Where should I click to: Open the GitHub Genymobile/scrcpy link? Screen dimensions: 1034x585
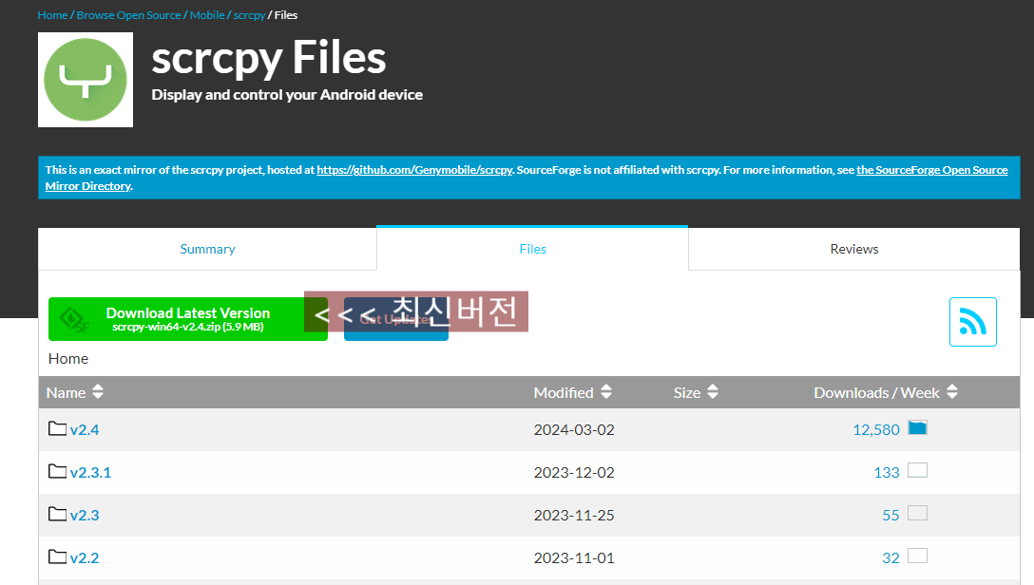[414, 170]
